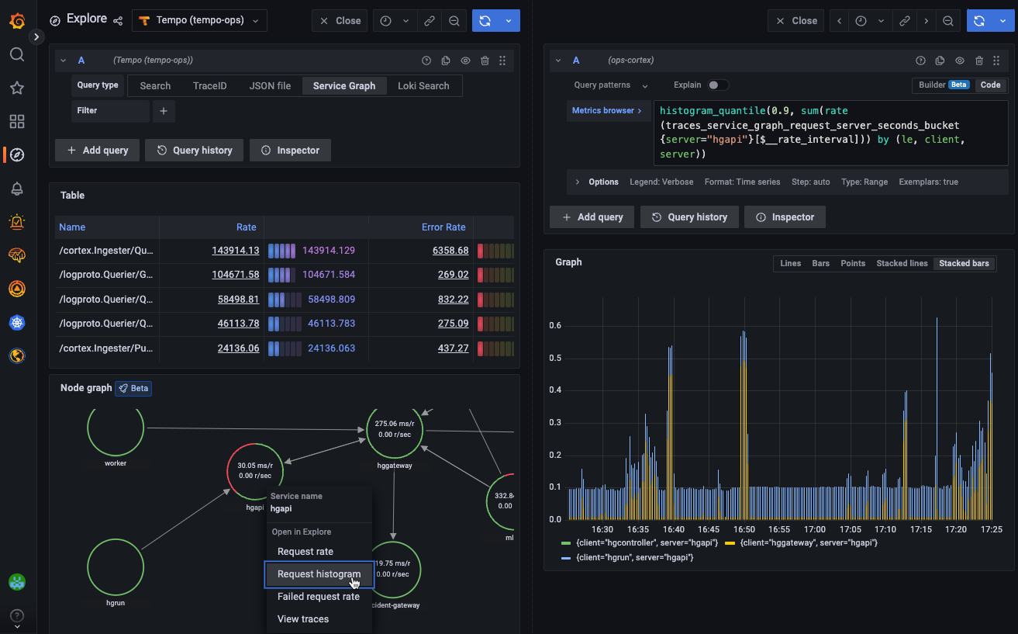Select the Loki Search query type tab
This screenshot has height=634, width=1018.
[423, 86]
